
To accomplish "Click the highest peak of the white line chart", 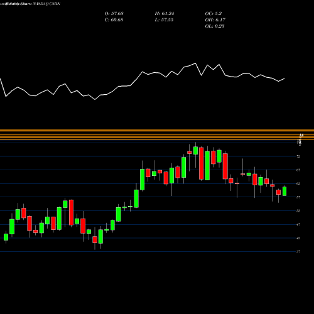I will (195, 63).
